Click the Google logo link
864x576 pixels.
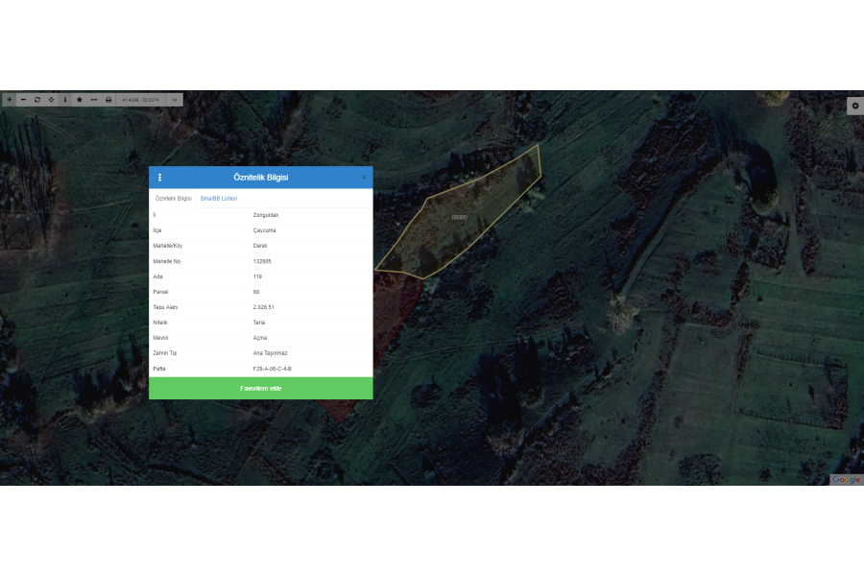click(x=846, y=479)
